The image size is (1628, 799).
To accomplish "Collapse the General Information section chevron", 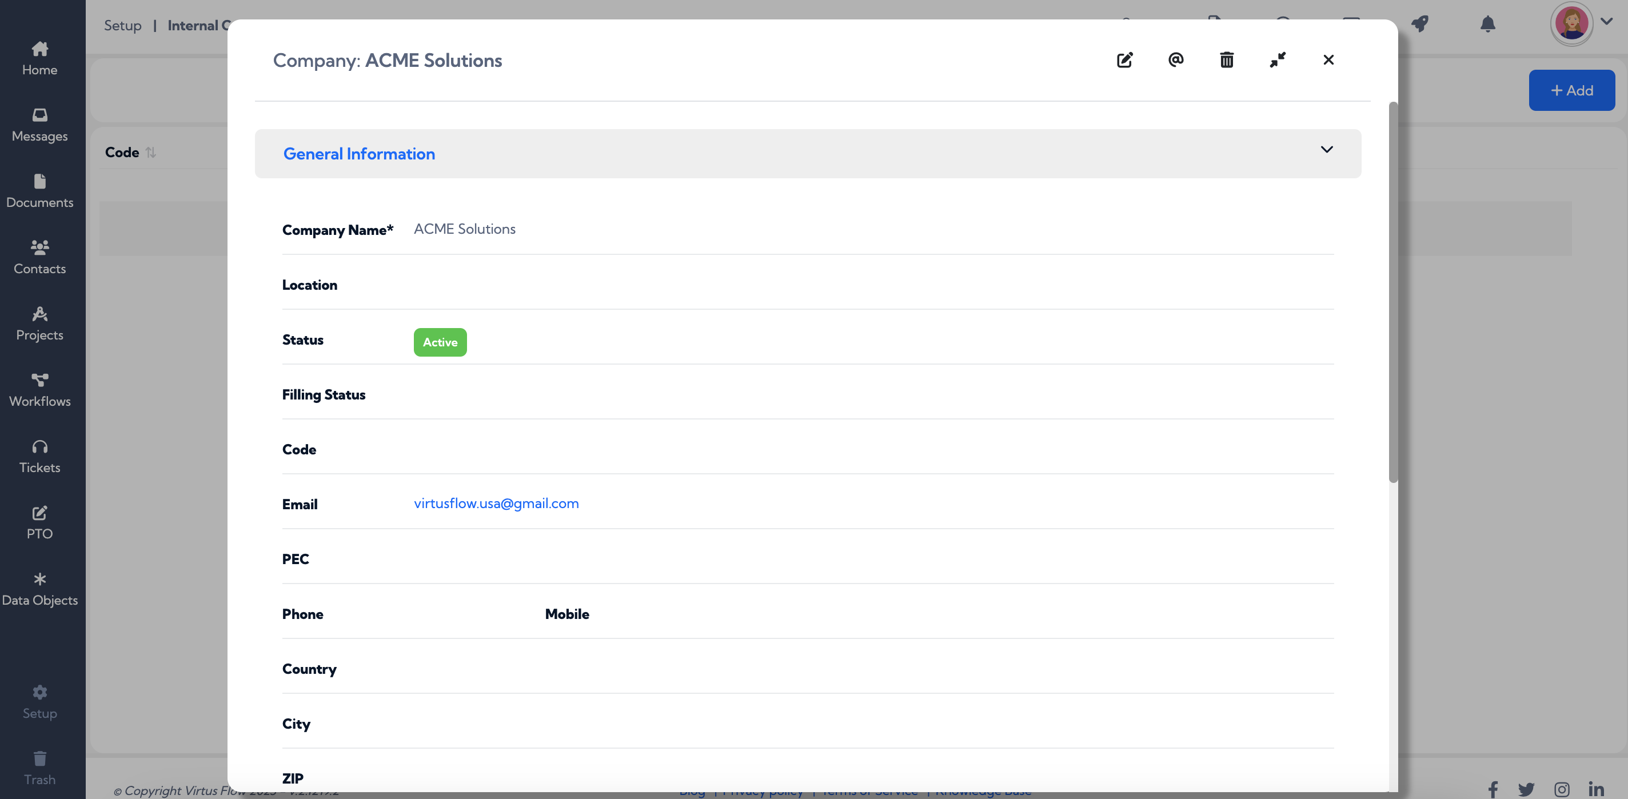I will pyautogui.click(x=1327, y=150).
